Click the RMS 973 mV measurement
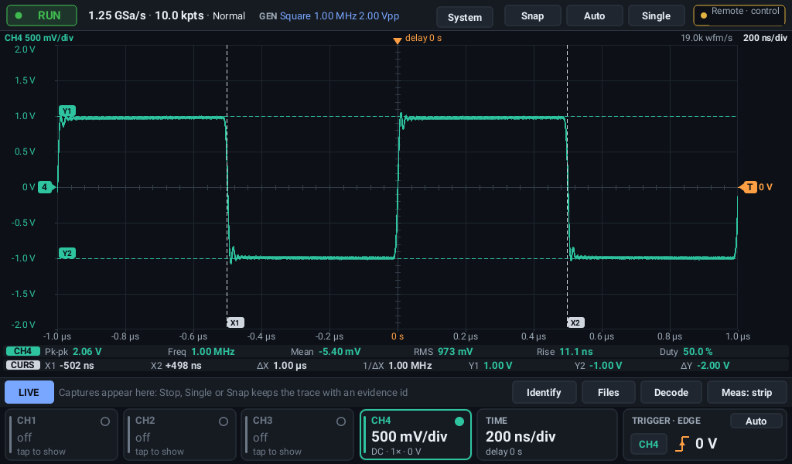The height and width of the screenshot is (464, 792). [x=443, y=351]
